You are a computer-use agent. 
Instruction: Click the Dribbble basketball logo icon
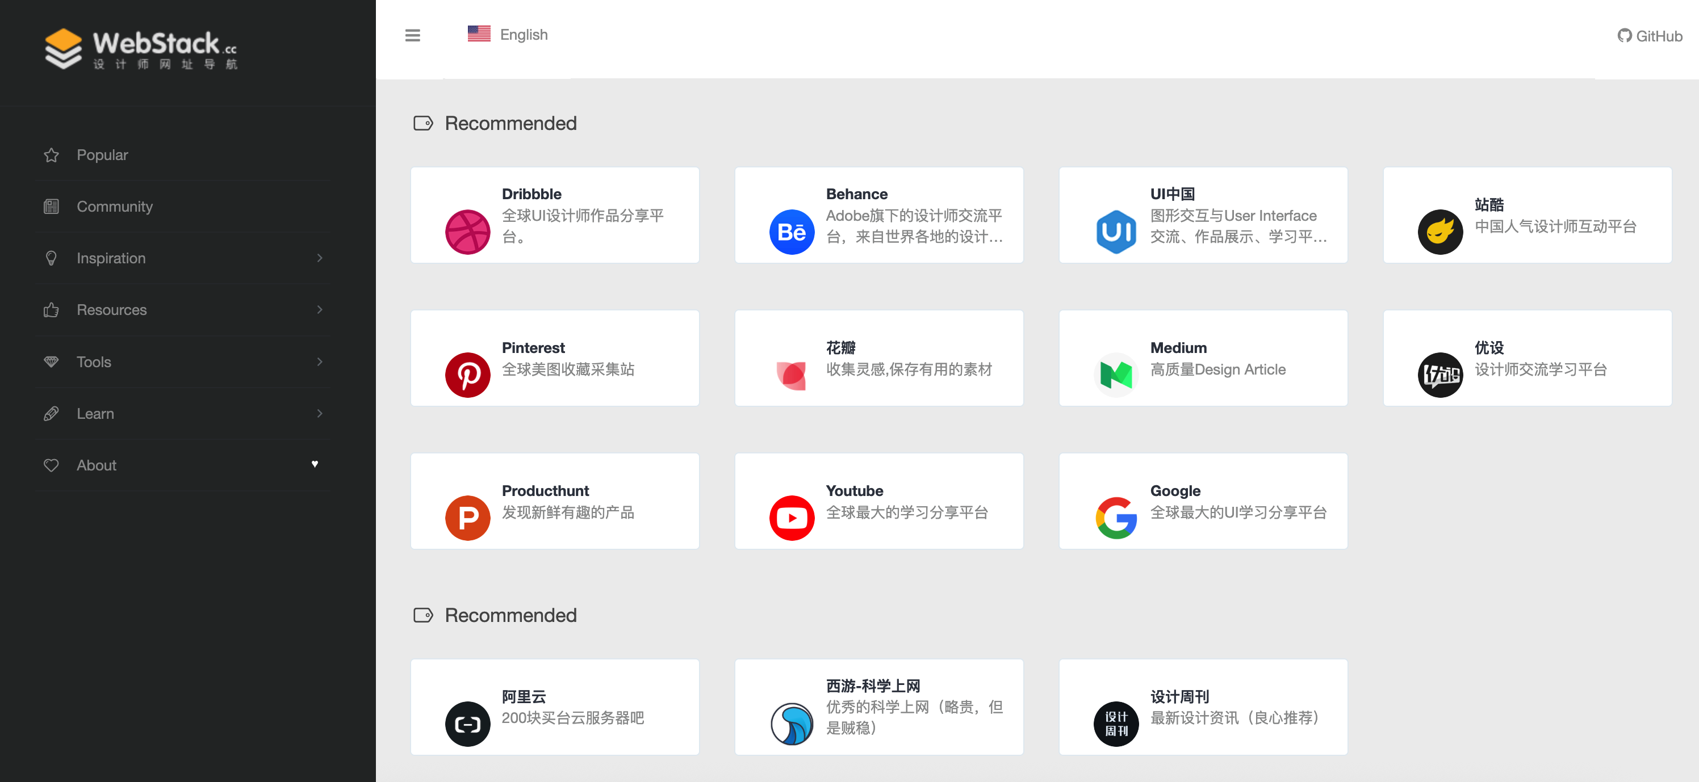[x=467, y=232]
